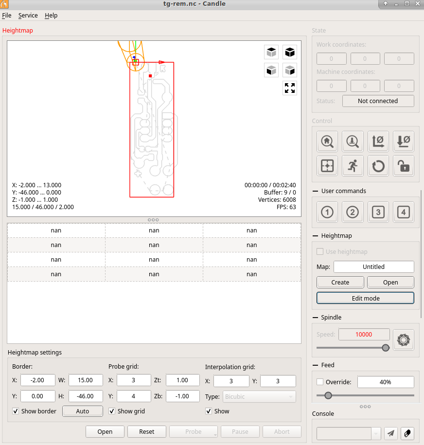Click the Create heightmap button

340,283
